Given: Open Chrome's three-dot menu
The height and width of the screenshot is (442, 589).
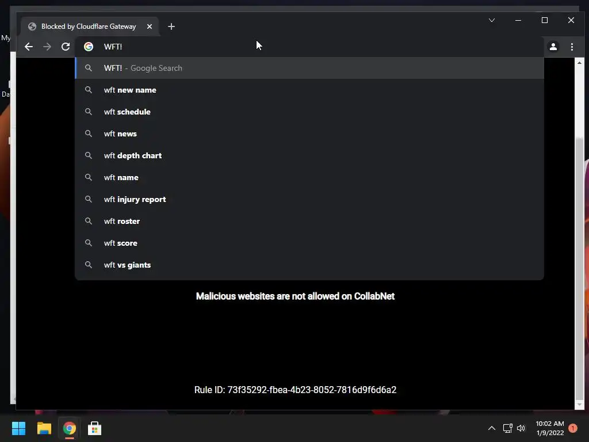Looking at the screenshot, I should [x=572, y=47].
